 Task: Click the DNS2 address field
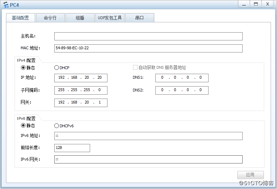pyautogui.click(x=182, y=90)
